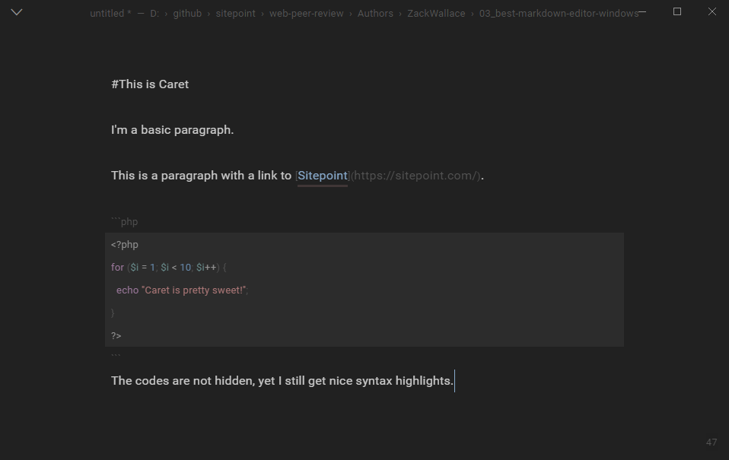Image resolution: width=729 pixels, height=460 pixels.
Task: Maximize the Caret window
Action: click(x=677, y=11)
